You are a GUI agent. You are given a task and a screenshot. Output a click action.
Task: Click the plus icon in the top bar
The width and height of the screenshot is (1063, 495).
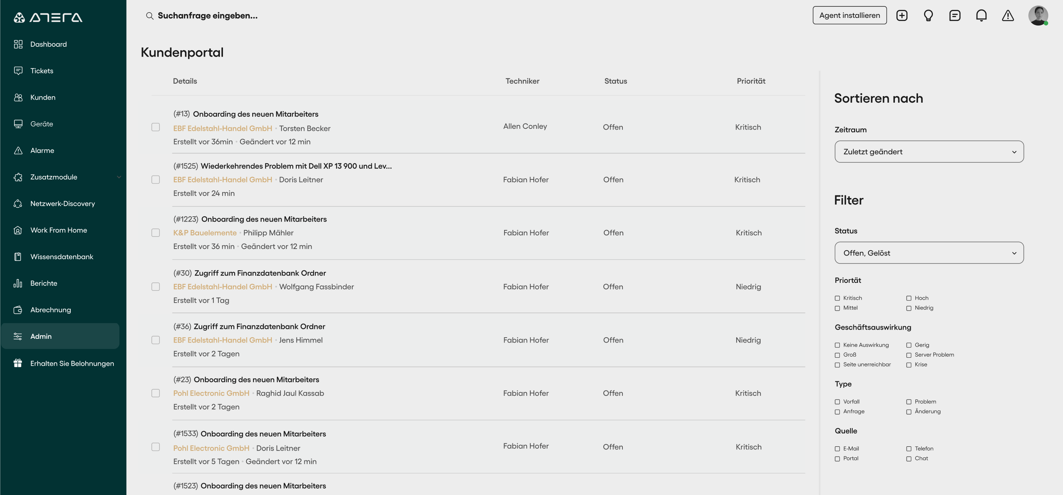coord(902,15)
